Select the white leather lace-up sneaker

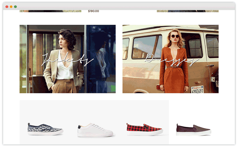[x=95, y=130]
